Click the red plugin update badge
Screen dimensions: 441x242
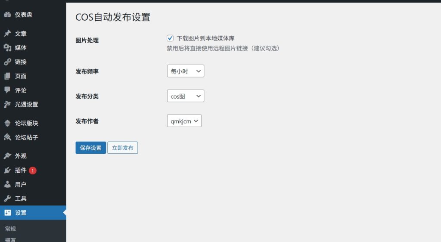pyautogui.click(x=33, y=171)
